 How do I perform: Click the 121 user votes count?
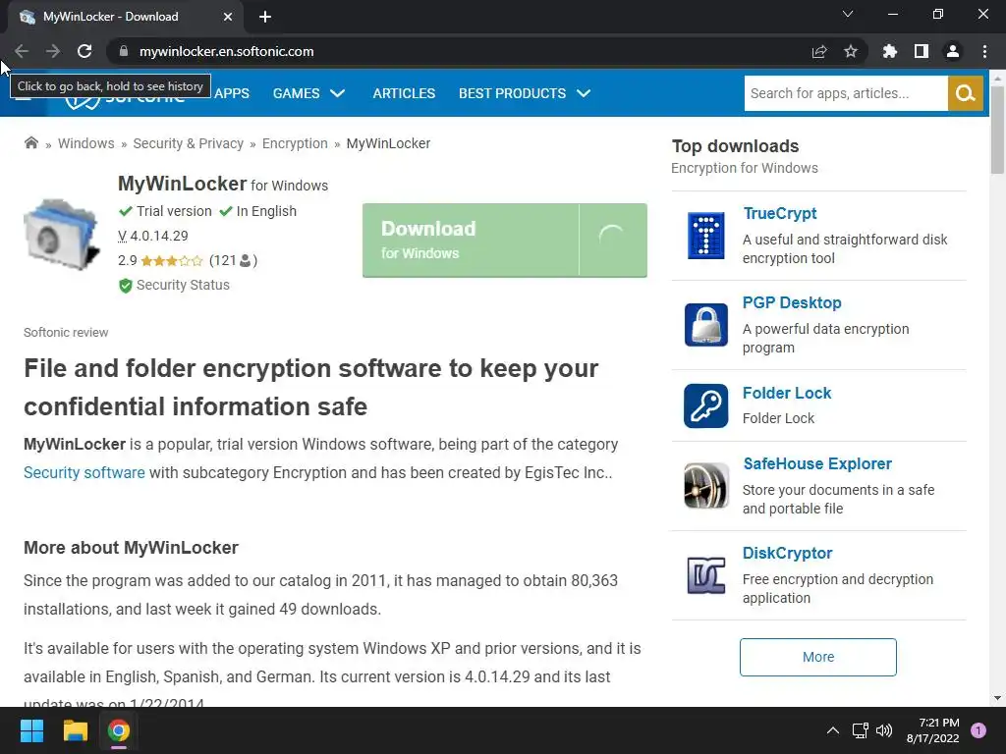tap(233, 260)
